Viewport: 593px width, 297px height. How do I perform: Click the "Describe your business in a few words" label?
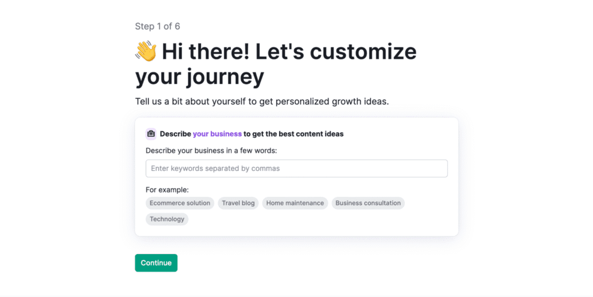click(x=211, y=151)
